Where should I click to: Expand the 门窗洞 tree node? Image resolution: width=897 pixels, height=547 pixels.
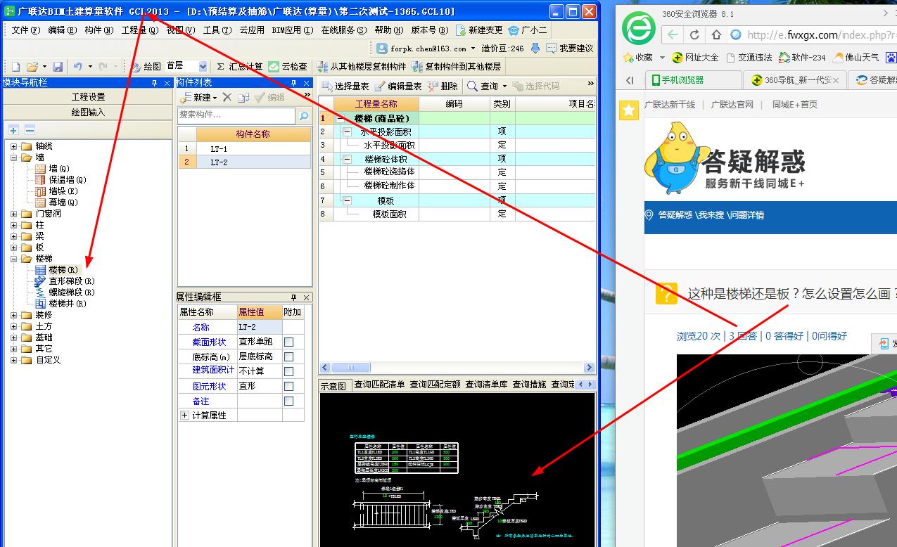tap(14, 214)
